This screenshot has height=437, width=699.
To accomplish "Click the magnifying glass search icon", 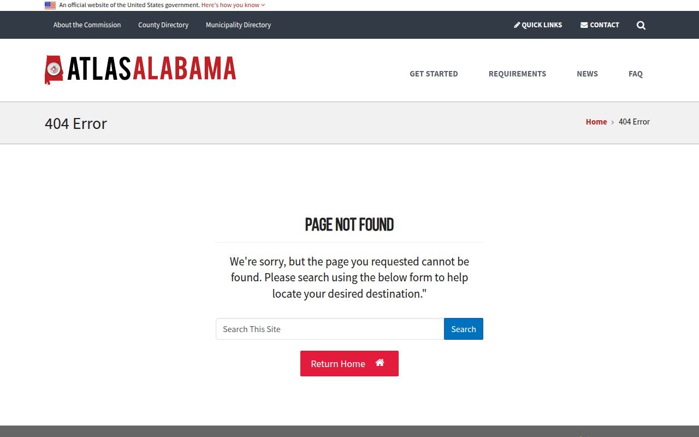I will tap(641, 25).
